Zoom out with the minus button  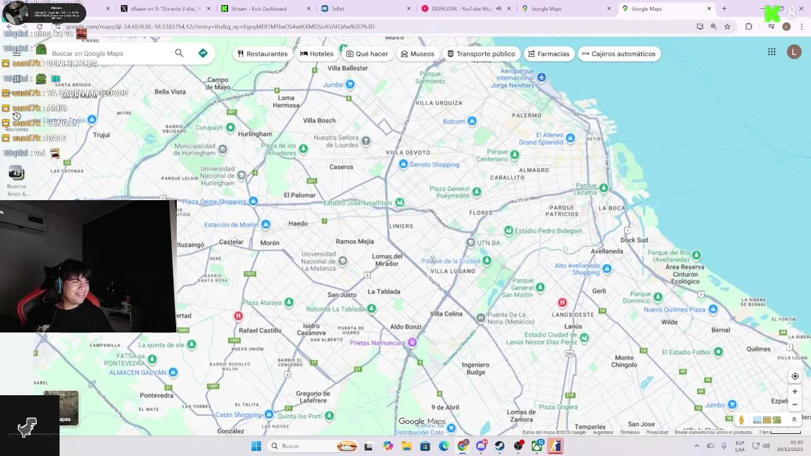point(795,405)
